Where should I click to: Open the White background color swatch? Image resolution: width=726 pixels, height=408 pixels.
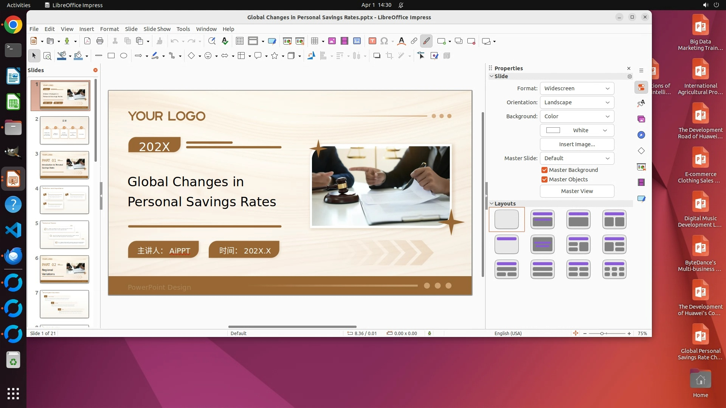coord(577,130)
